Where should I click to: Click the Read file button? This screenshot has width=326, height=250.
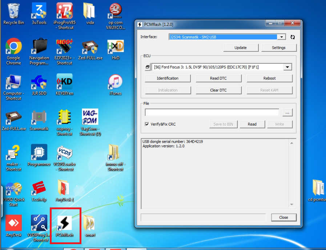[x=252, y=124]
